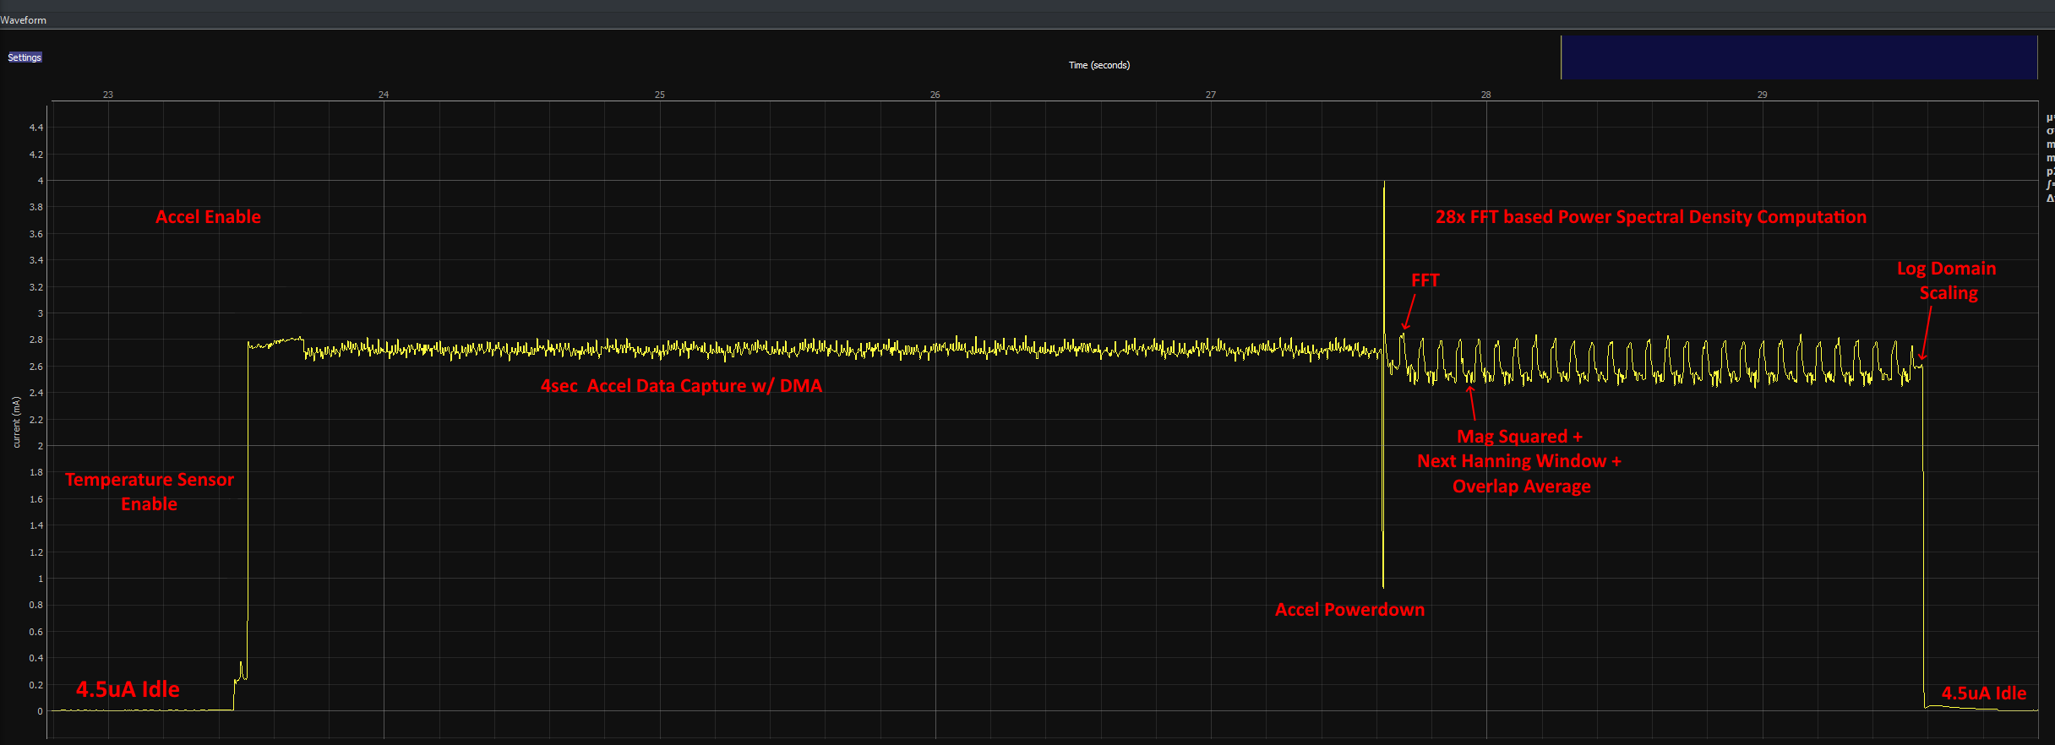Click the "Temperature Sensor Enable" annotation
This screenshot has width=2055, height=745.
pos(150,492)
